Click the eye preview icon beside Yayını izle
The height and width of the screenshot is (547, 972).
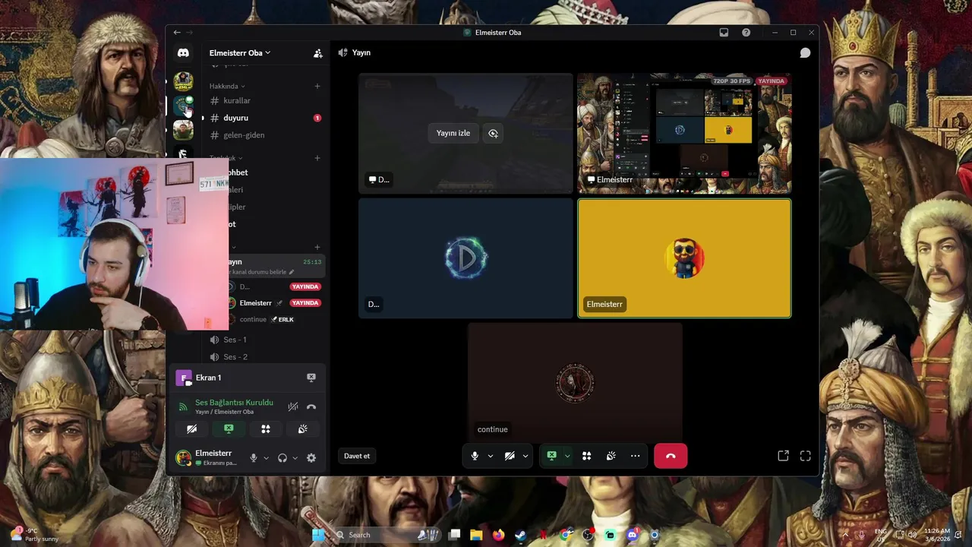[493, 133]
